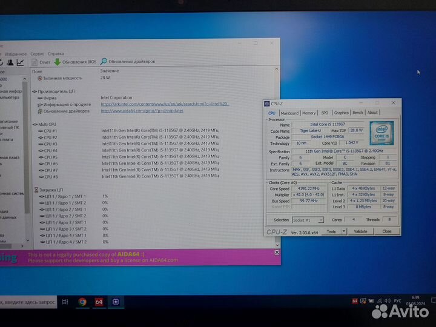Click the Значение column header

pos(110,71)
